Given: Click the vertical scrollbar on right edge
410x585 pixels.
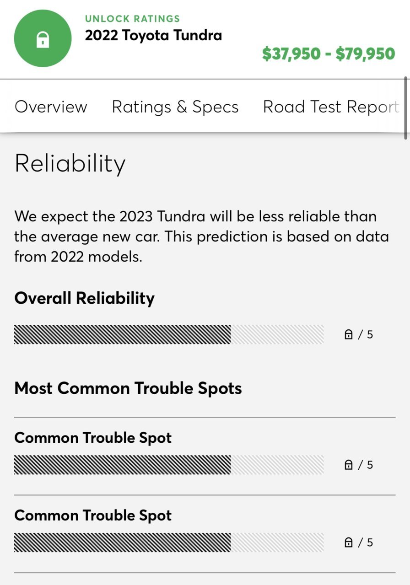Looking at the screenshot, I should point(405,108).
